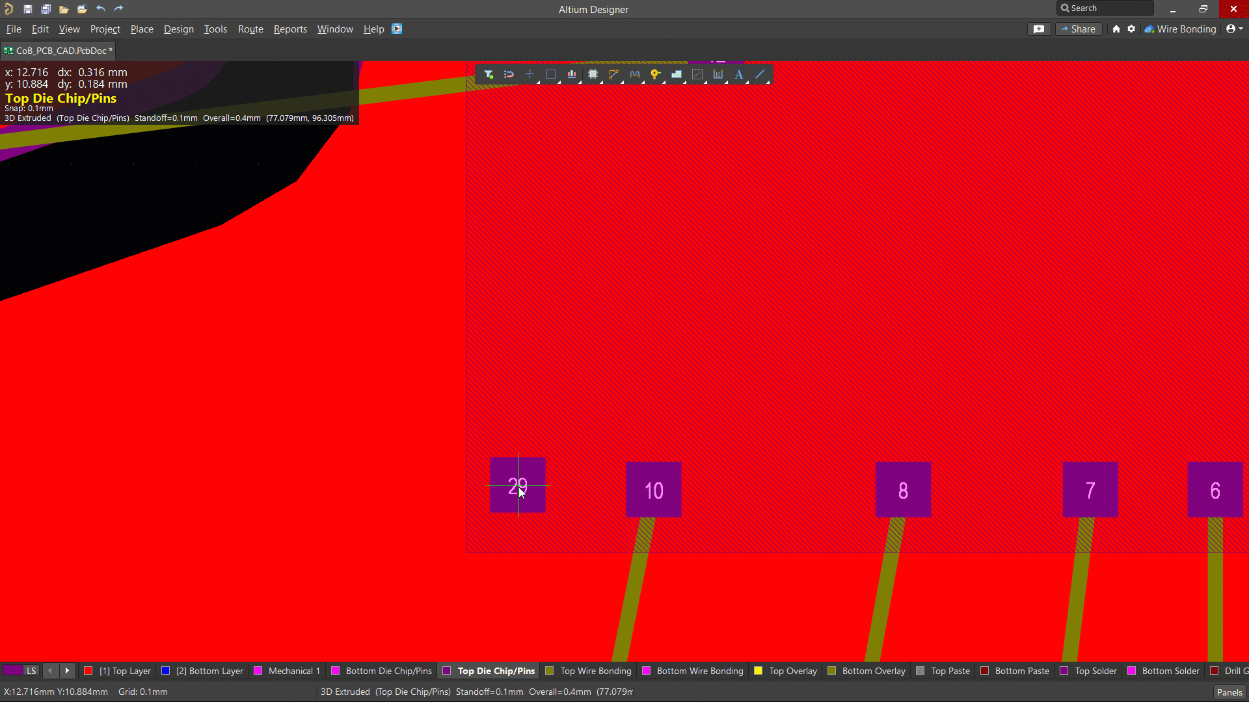Click the Undo icon in the quick access bar

tap(100, 9)
